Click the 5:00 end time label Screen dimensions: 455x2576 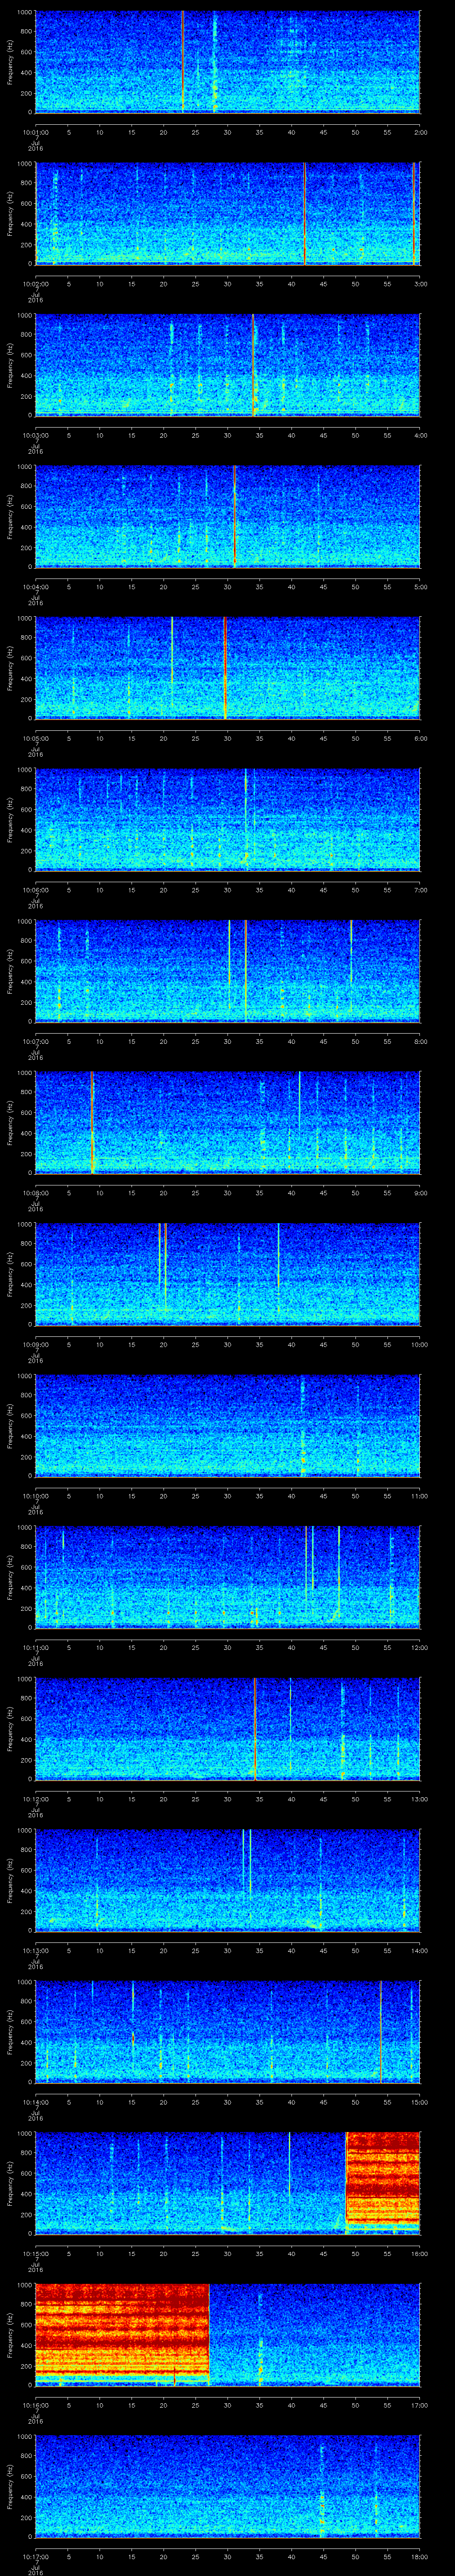click(x=420, y=587)
